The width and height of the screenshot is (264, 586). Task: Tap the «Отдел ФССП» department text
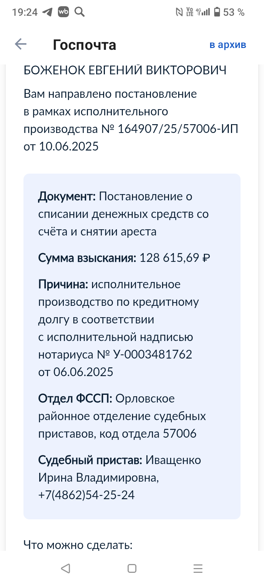pyautogui.click(x=122, y=416)
